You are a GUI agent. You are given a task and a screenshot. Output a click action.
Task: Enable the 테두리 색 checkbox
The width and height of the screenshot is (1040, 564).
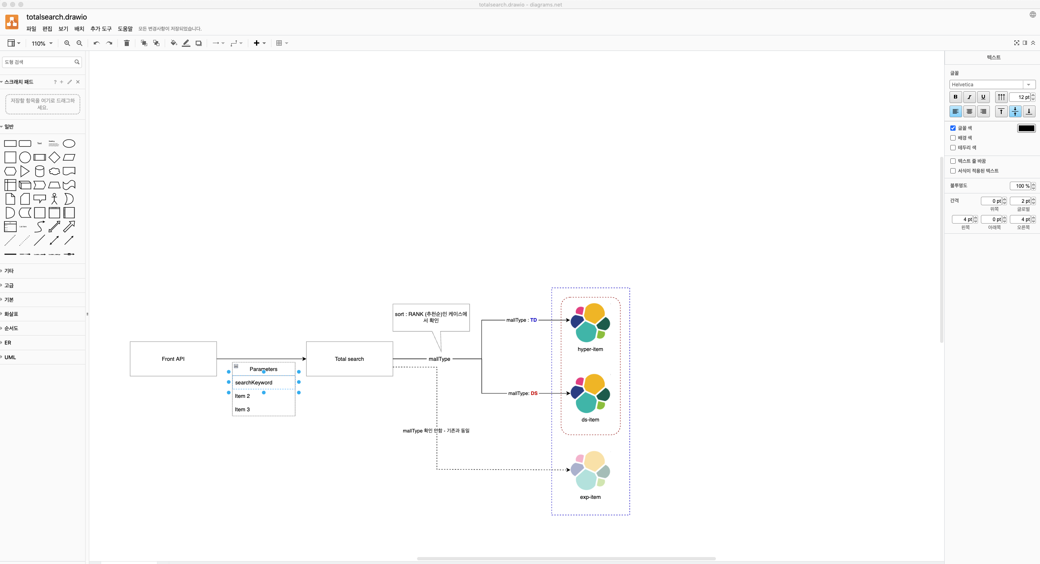(x=953, y=147)
